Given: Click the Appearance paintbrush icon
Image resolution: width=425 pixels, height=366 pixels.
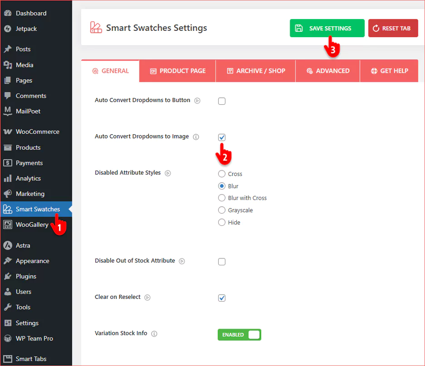Looking at the screenshot, I should (8, 261).
